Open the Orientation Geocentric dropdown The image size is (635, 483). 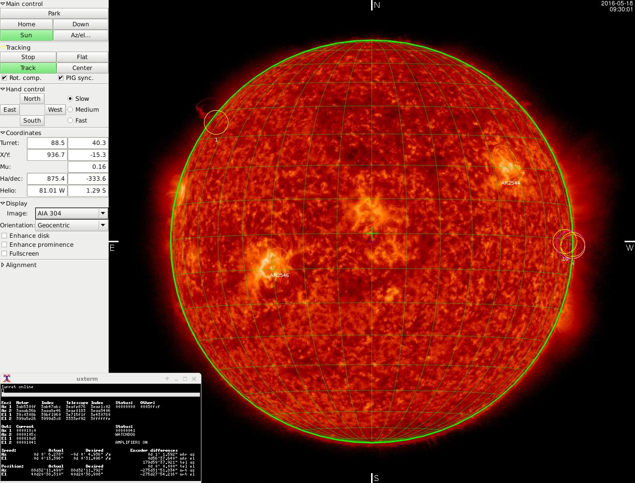coord(71,225)
